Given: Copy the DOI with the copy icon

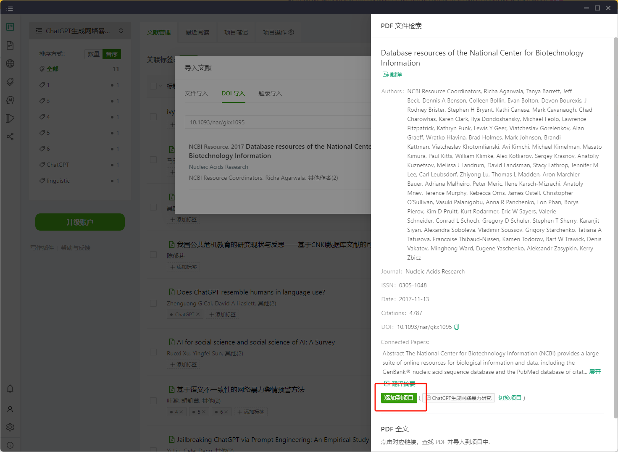Looking at the screenshot, I should (x=457, y=327).
